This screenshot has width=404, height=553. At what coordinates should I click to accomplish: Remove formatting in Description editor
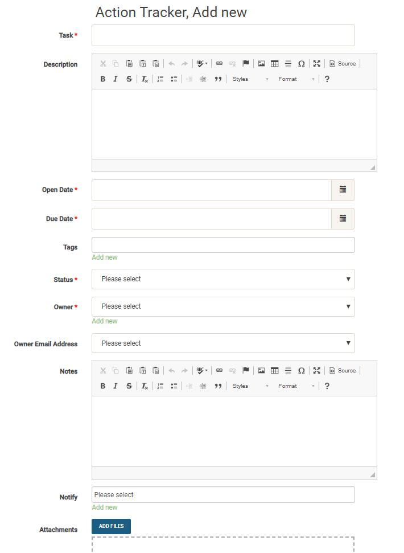point(145,79)
